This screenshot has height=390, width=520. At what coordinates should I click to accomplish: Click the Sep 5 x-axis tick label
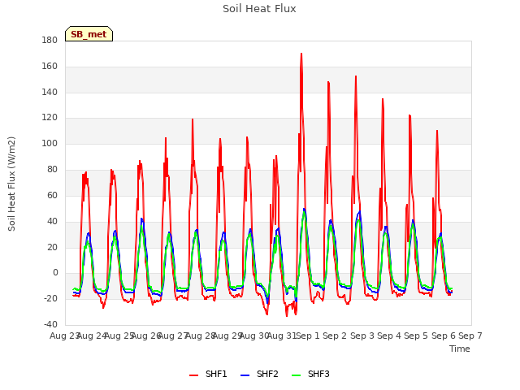[416, 336]
